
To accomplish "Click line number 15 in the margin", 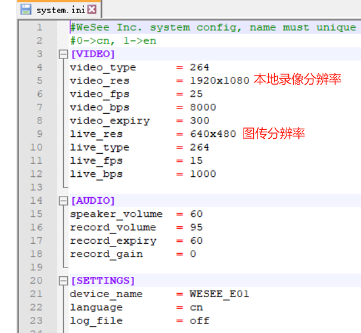I will (36, 214).
